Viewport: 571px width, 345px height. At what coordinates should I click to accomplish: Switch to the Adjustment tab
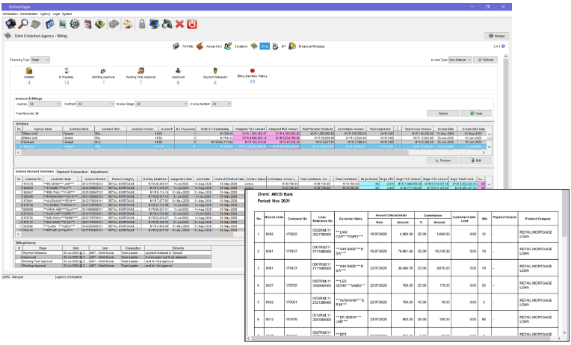pyautogui.click(x=99, y=172)
